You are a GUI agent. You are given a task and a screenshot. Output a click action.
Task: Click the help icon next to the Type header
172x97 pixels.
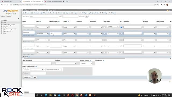40,22
